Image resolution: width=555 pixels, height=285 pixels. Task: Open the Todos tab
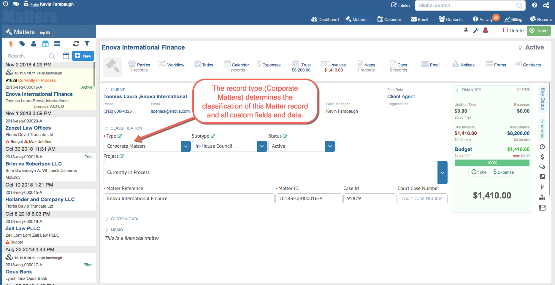204,64
